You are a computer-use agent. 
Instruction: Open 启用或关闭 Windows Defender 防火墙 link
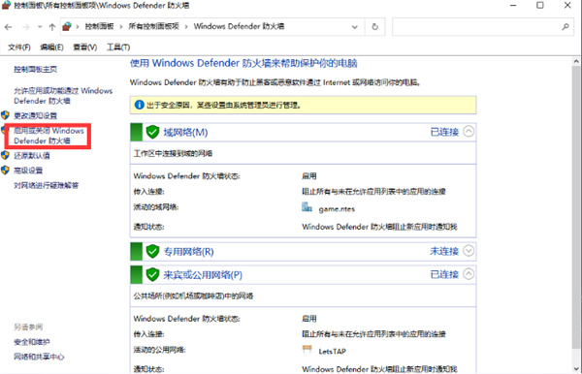[49, 136]
